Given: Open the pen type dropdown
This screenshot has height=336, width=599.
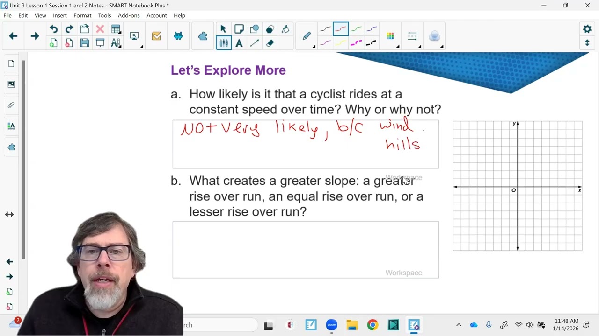Looking at the screenshot, I should pos(307,36).
